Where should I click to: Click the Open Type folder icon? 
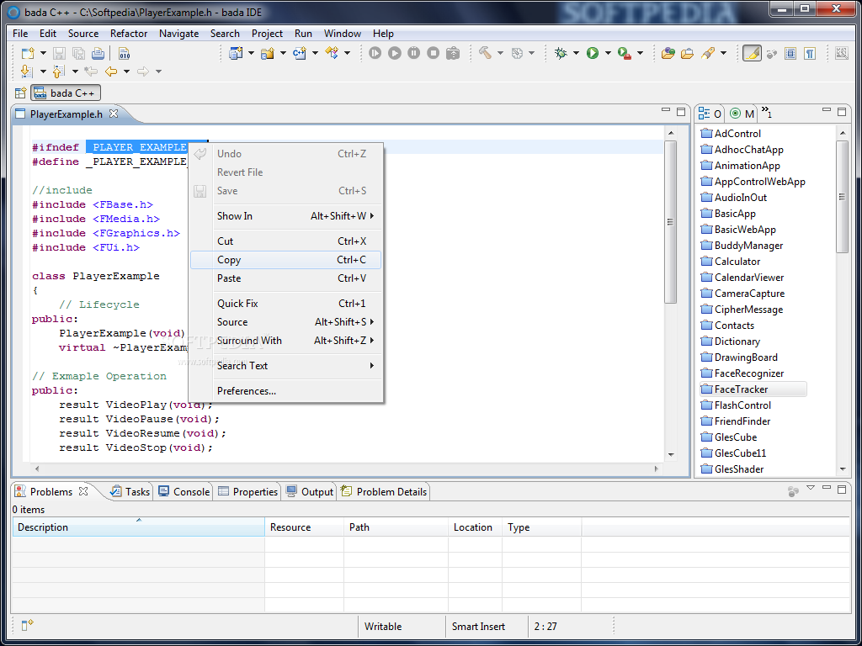click(x=668, y=53)
